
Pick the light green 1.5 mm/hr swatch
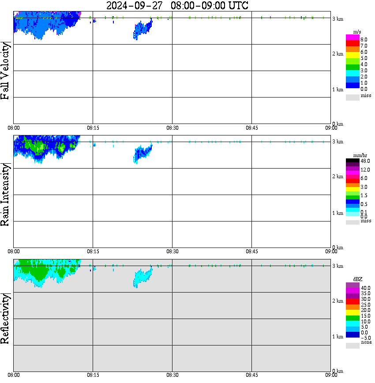(x=352, y=193)
